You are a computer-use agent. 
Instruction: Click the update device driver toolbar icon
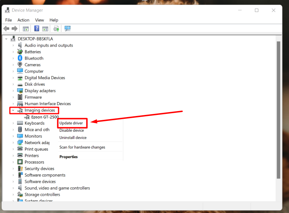point(56,28)
